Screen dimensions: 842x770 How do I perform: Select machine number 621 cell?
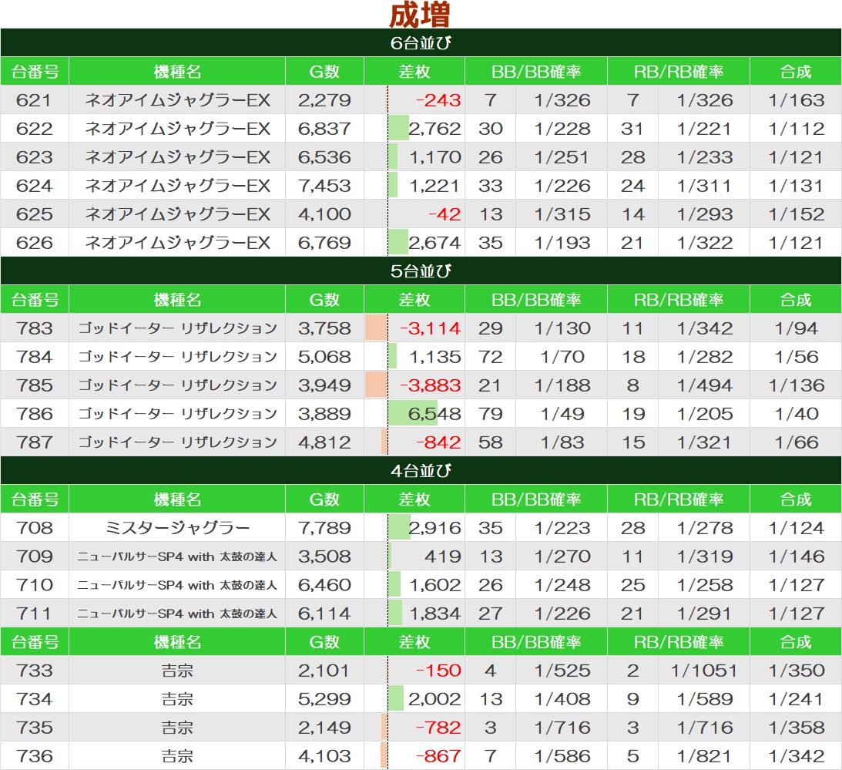point(35,100)
